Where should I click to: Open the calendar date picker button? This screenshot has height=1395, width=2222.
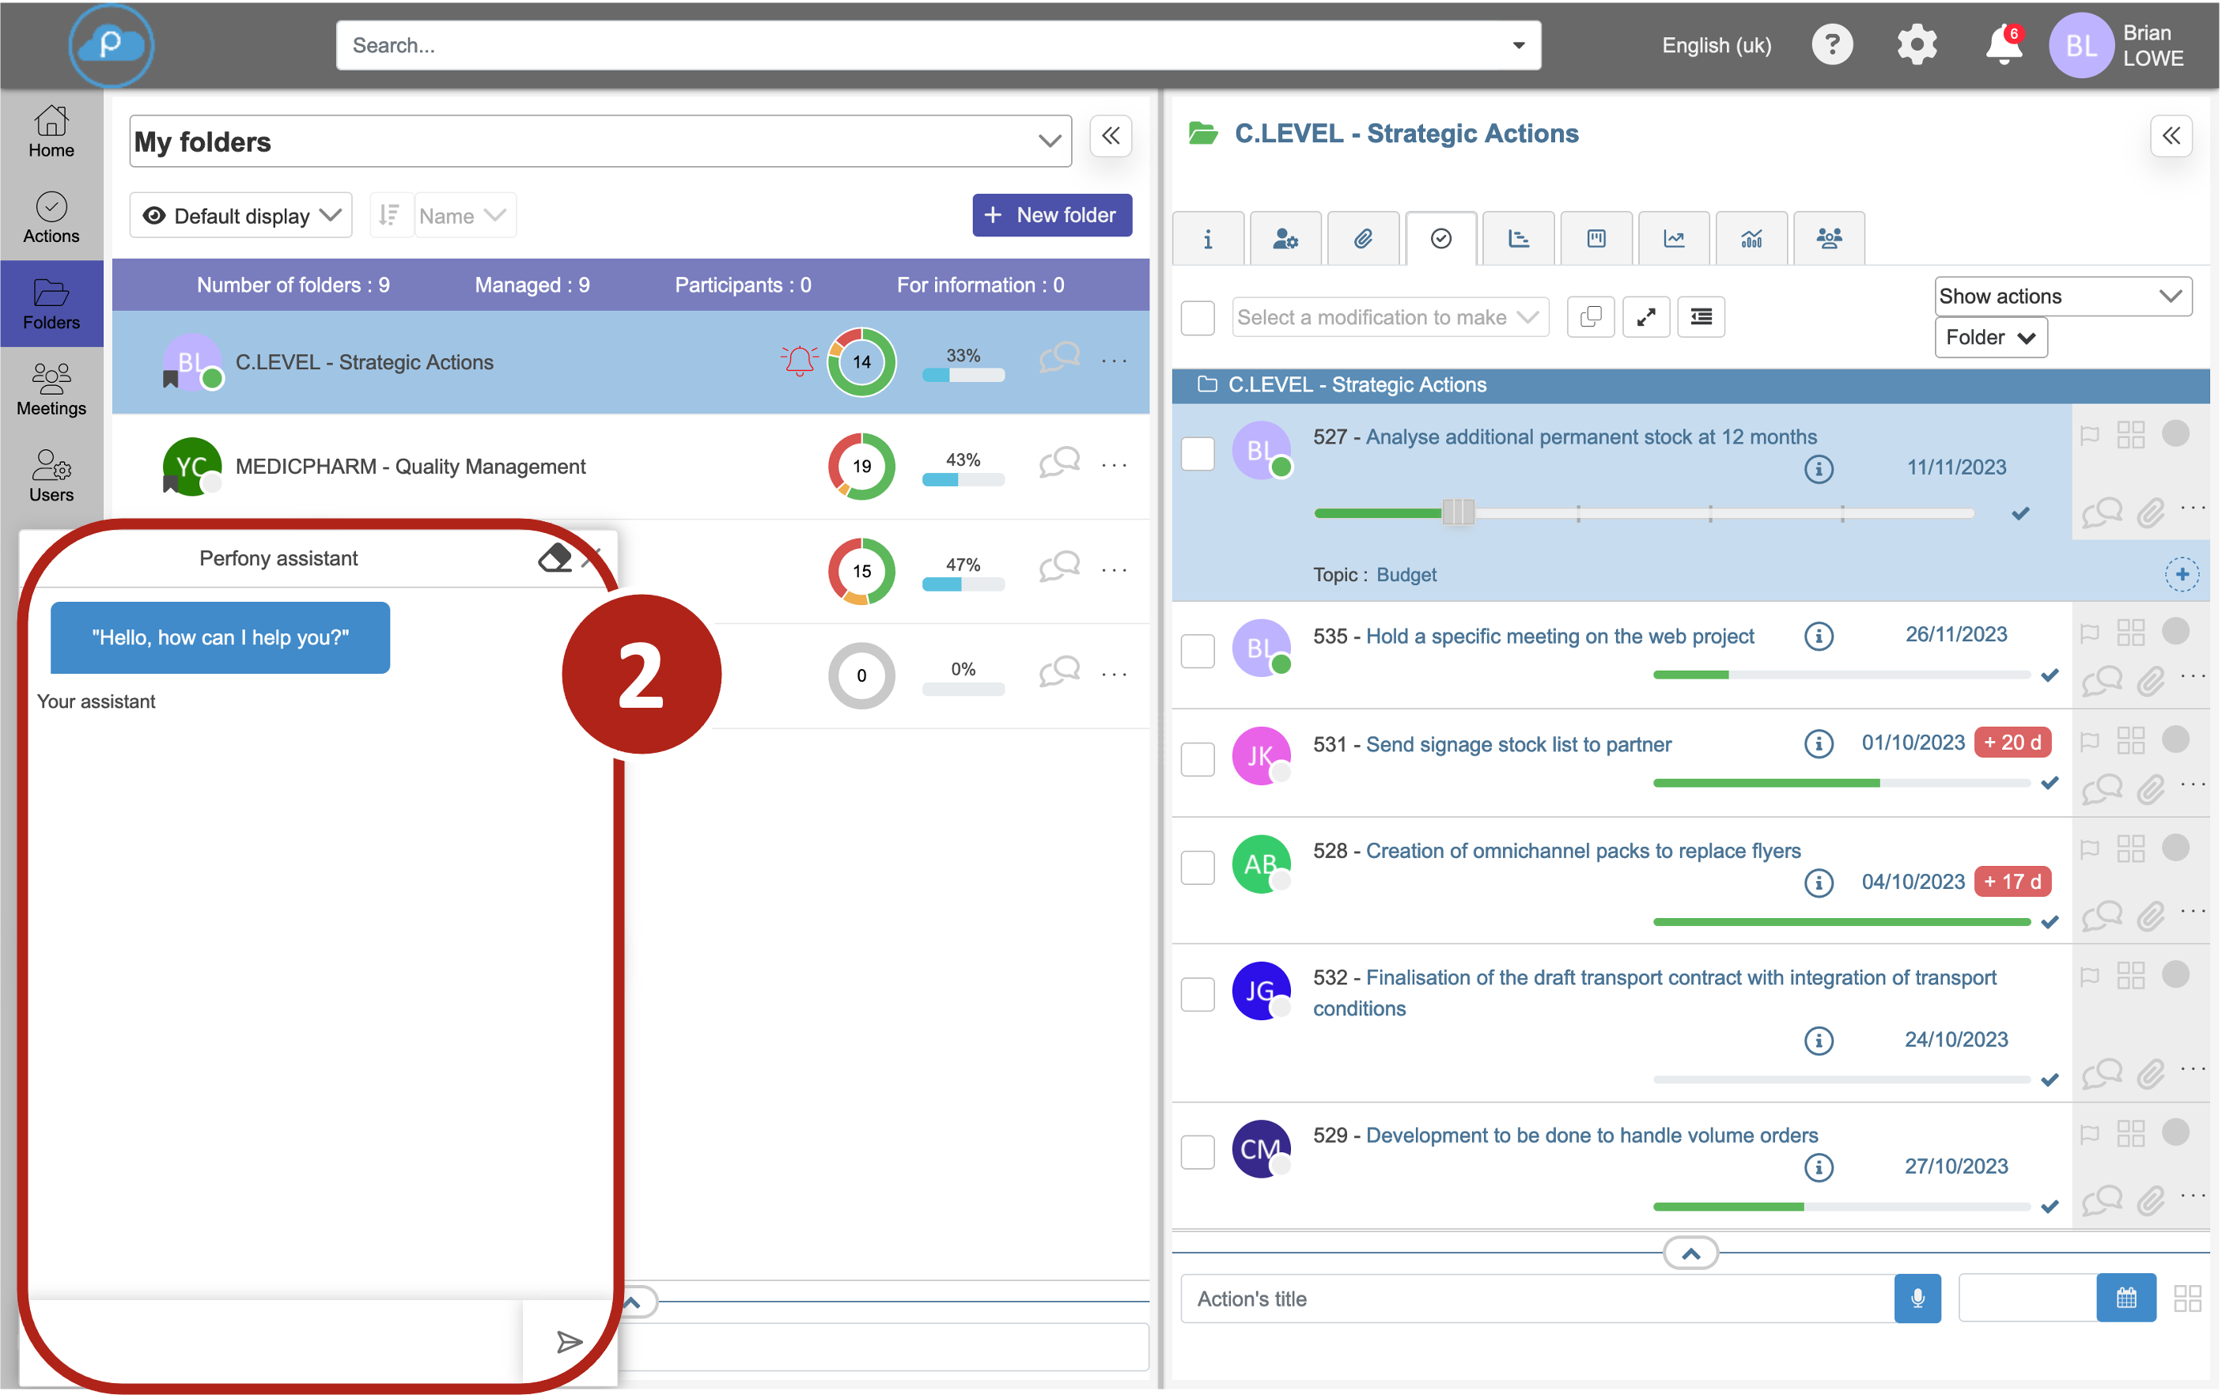[x=2125, y=1299]
